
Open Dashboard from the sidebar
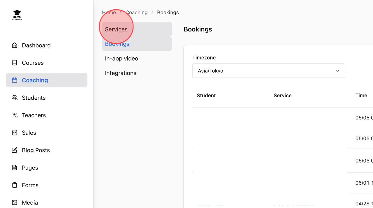point(47,45)
